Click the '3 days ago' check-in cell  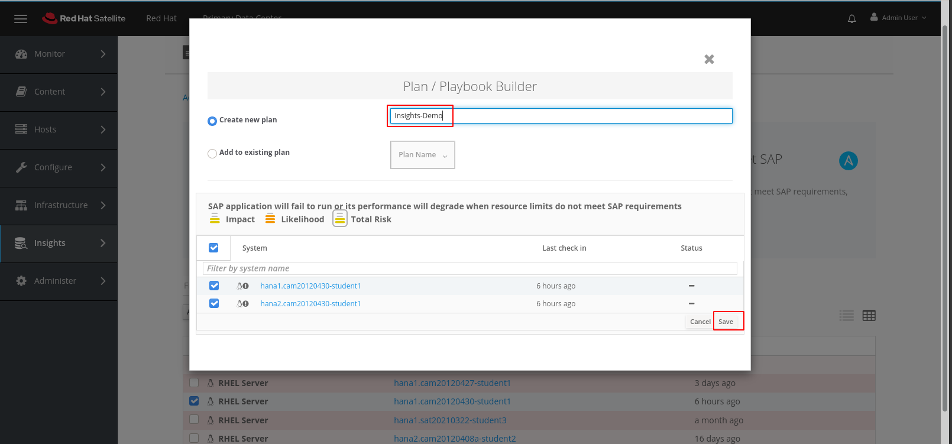(x=715, y=383)
